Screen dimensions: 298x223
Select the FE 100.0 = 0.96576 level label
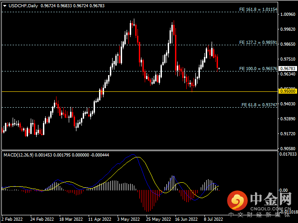point(258,69)
